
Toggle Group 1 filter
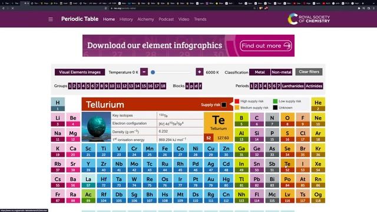click(x=70, y=86)
